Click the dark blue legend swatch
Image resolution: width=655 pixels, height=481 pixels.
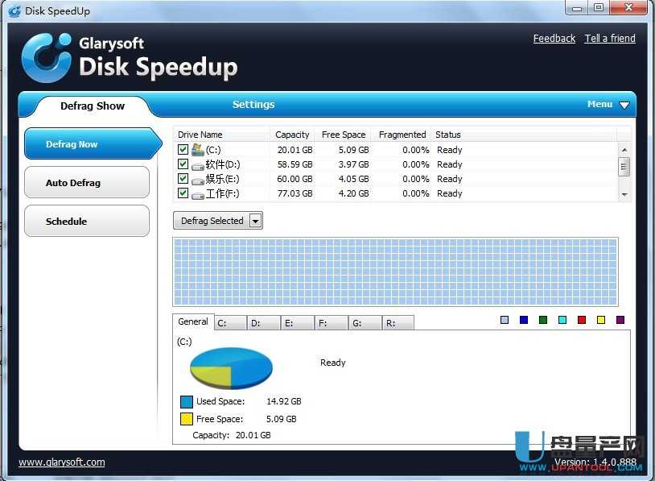(x=524, y=320)
